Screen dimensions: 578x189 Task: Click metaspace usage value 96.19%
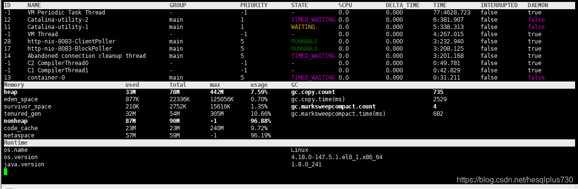pyautogui.click(x=261, y=135)
